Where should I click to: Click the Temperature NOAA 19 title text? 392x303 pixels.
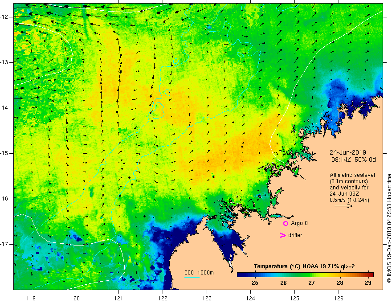click(304, 266)
